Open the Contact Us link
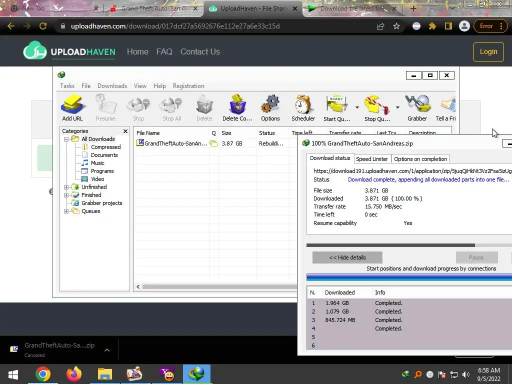The height and width of the screenshot is (384, 512). (200, 51)
